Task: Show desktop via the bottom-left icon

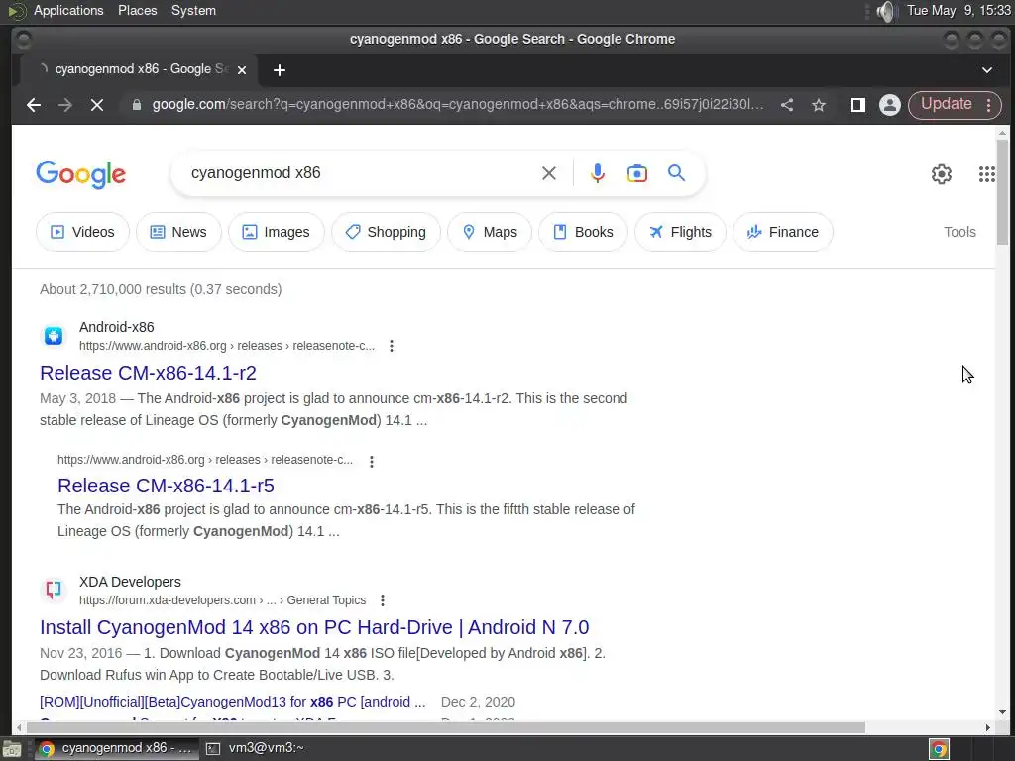Action: pos(12,749)
